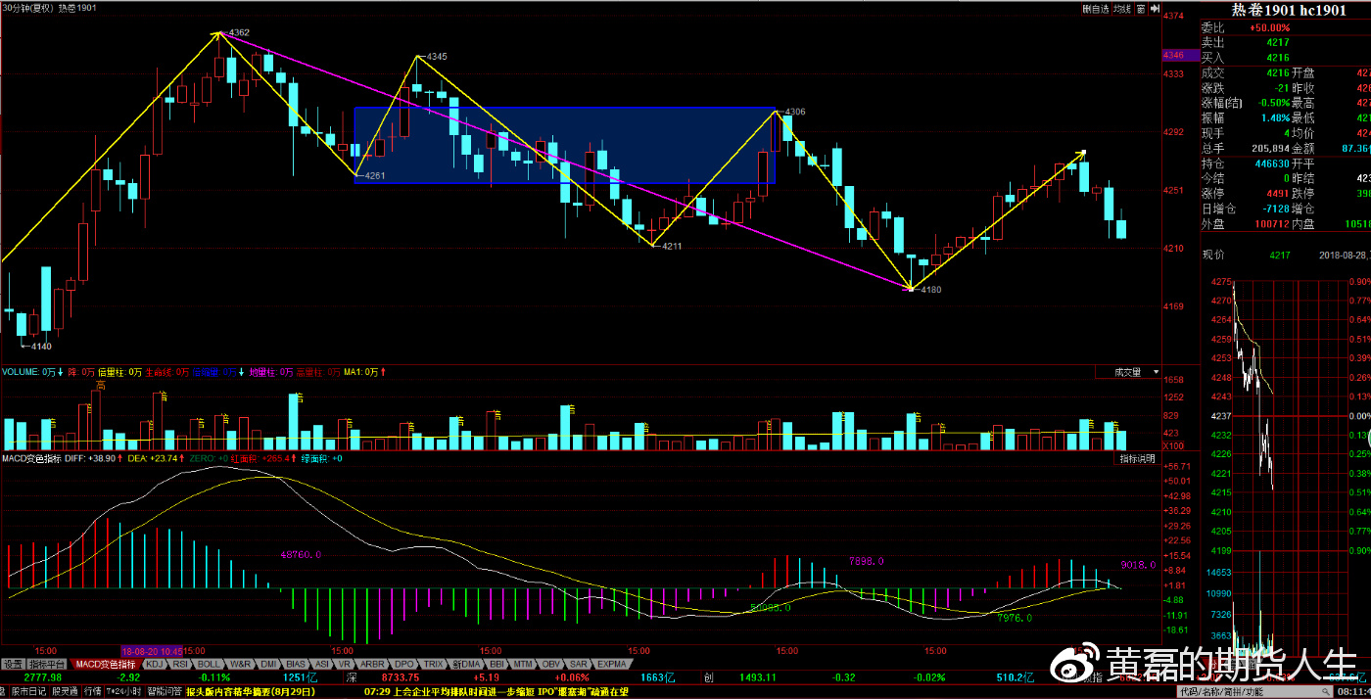Viewport: 1371px width, 699px height.
Task: Click the 卖出 price 4217
Action: [x=1277, y=42]
